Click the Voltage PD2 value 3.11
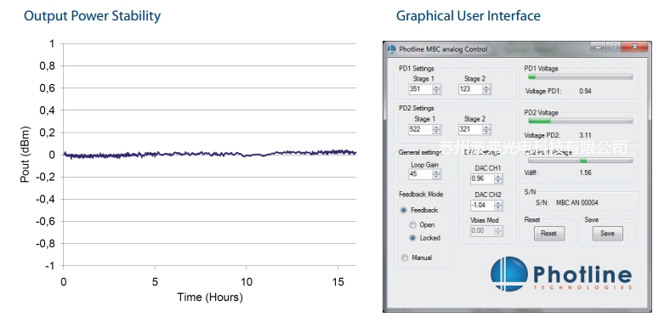 pos(585,135)
